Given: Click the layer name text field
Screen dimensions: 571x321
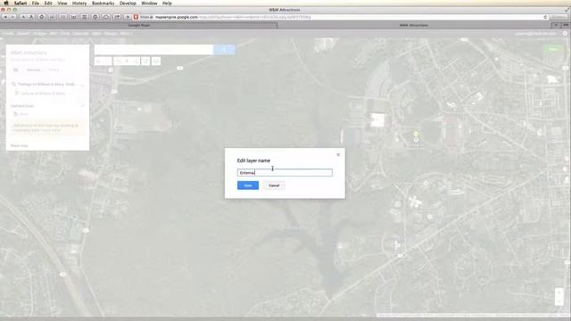Looking at the screenshot, I should point(285,172).
